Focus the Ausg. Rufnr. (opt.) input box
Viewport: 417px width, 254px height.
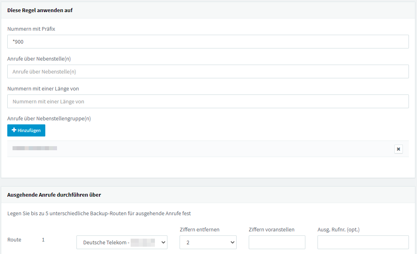(363, 242)
